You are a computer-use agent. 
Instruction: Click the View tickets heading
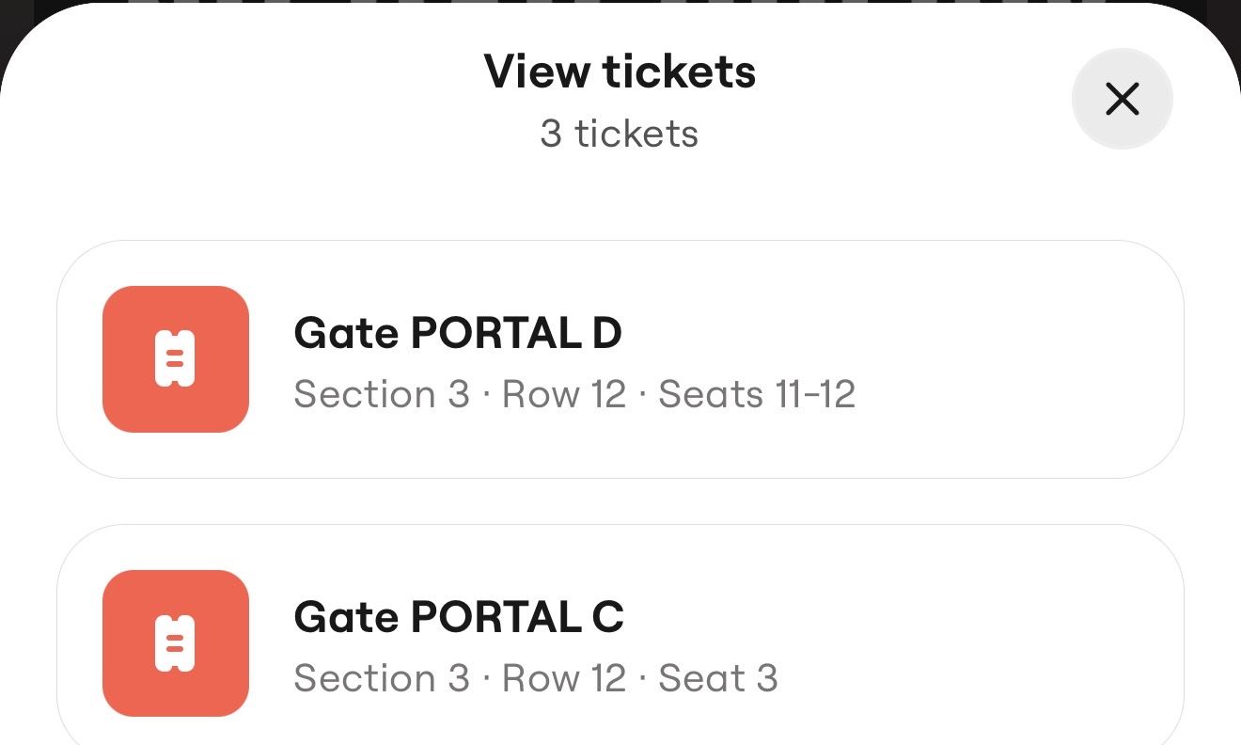pos(620,71)
